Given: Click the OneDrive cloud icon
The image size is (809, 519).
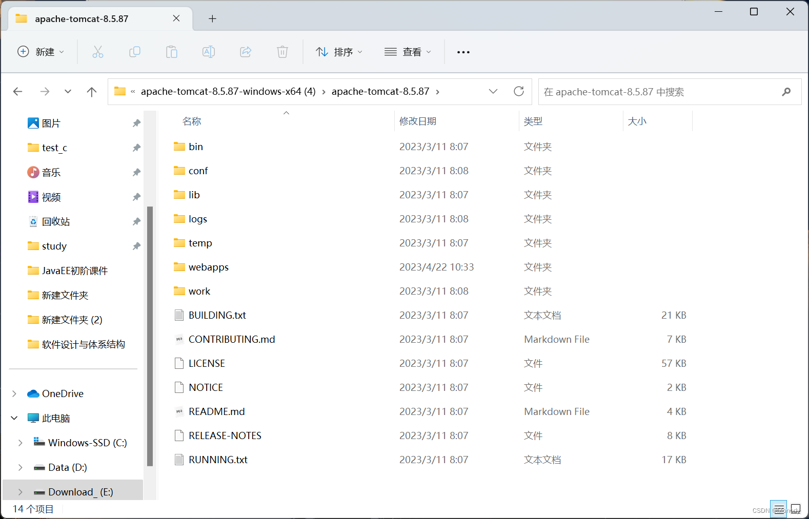Looking at the screenshot, I should (33, 393).
